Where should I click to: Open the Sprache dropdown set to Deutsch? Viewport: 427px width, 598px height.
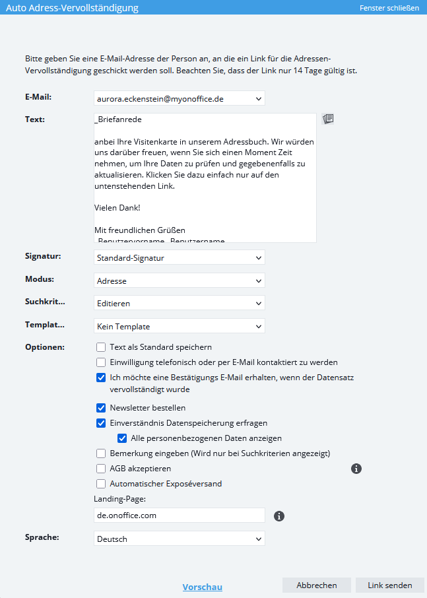coord(180,539)
